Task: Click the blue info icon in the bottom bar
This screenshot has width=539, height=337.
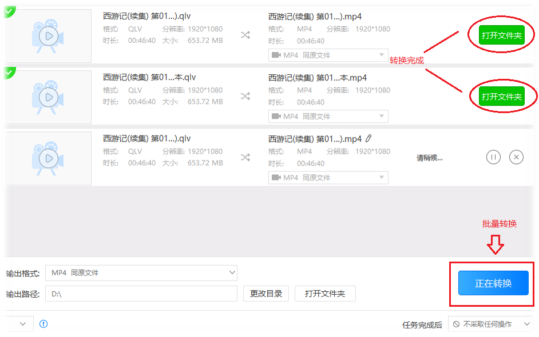Action: click(x=43, y=323)
